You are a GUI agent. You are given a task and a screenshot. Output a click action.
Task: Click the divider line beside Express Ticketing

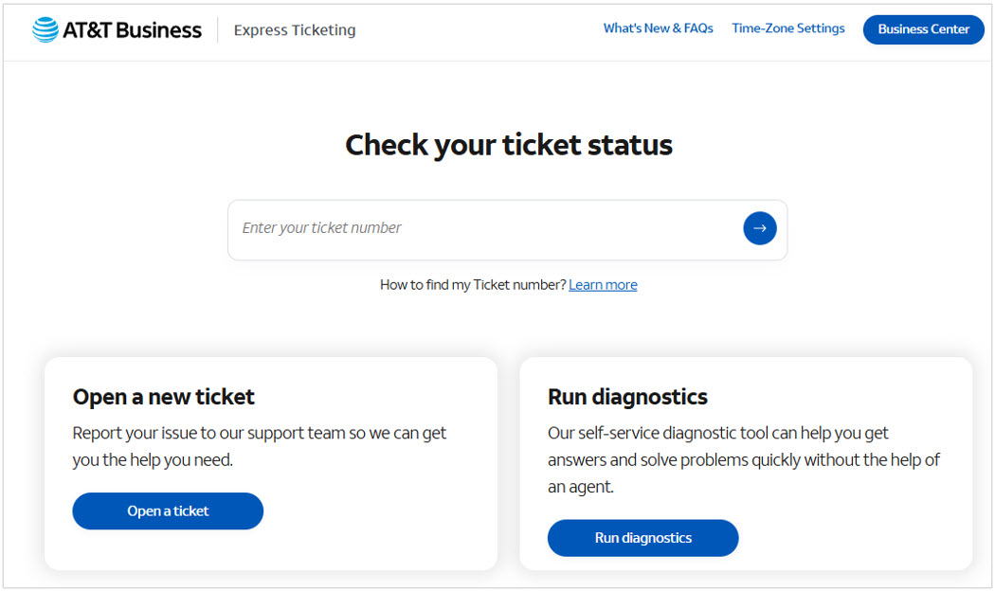(218, 29)
